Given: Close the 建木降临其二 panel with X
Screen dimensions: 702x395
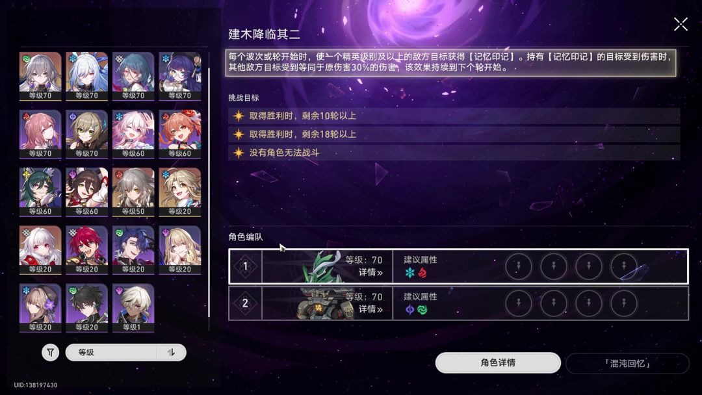Looking at the screenshot, I should coord(681,24).
